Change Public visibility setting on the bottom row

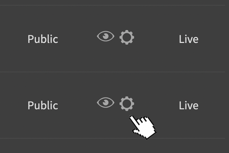(x=43, y=105)
